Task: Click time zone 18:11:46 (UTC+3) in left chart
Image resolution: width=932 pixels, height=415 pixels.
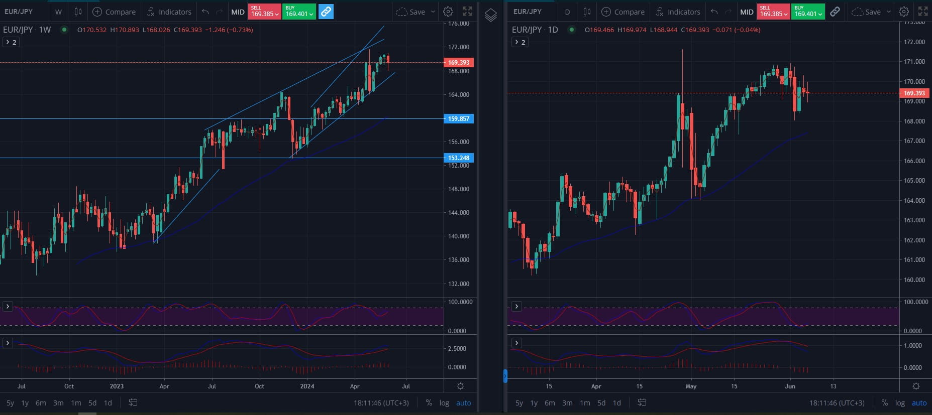Action: pyautogui.click(x=381, y=403)
